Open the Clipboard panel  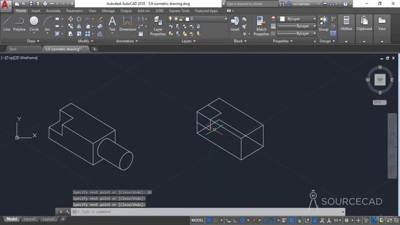coord(364,24)
